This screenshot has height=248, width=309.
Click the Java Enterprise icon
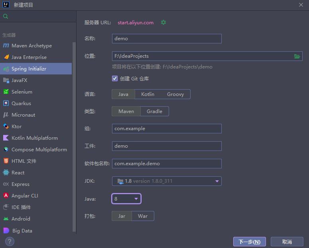pos(6,57)
